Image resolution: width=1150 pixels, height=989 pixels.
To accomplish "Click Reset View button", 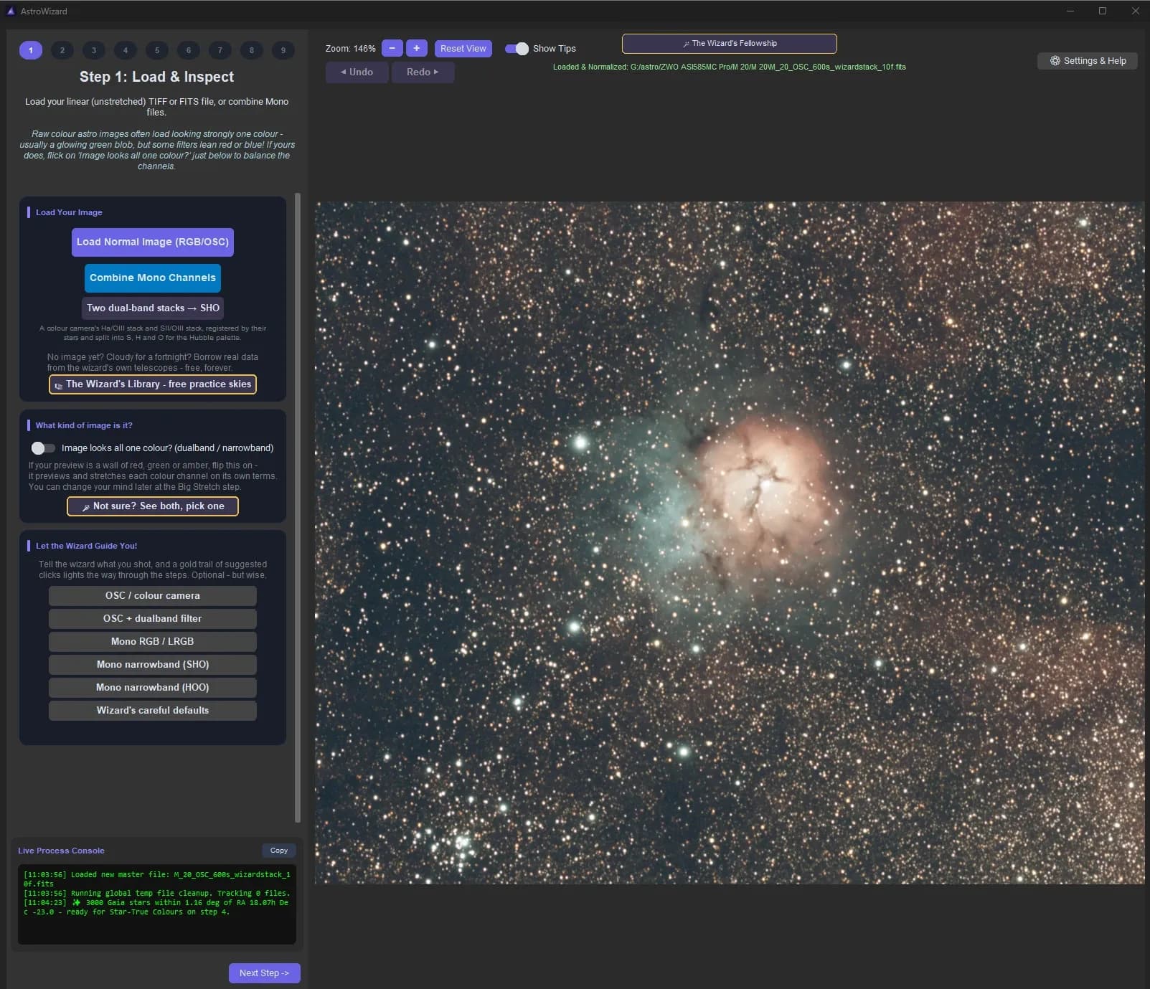I will (463, 48).
